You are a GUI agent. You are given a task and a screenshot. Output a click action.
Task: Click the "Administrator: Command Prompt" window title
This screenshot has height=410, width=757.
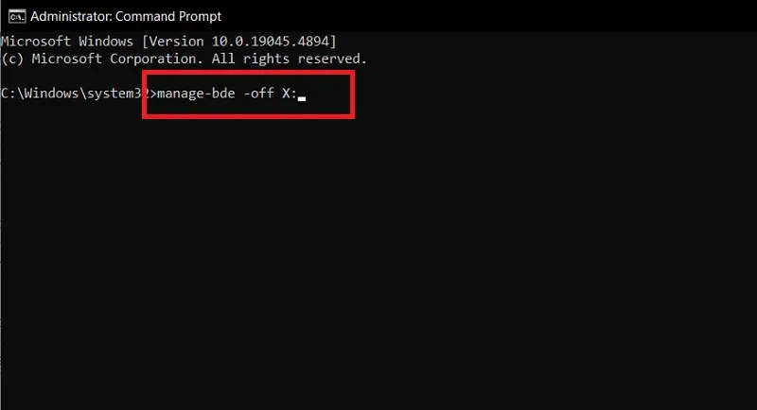(126, 16)
